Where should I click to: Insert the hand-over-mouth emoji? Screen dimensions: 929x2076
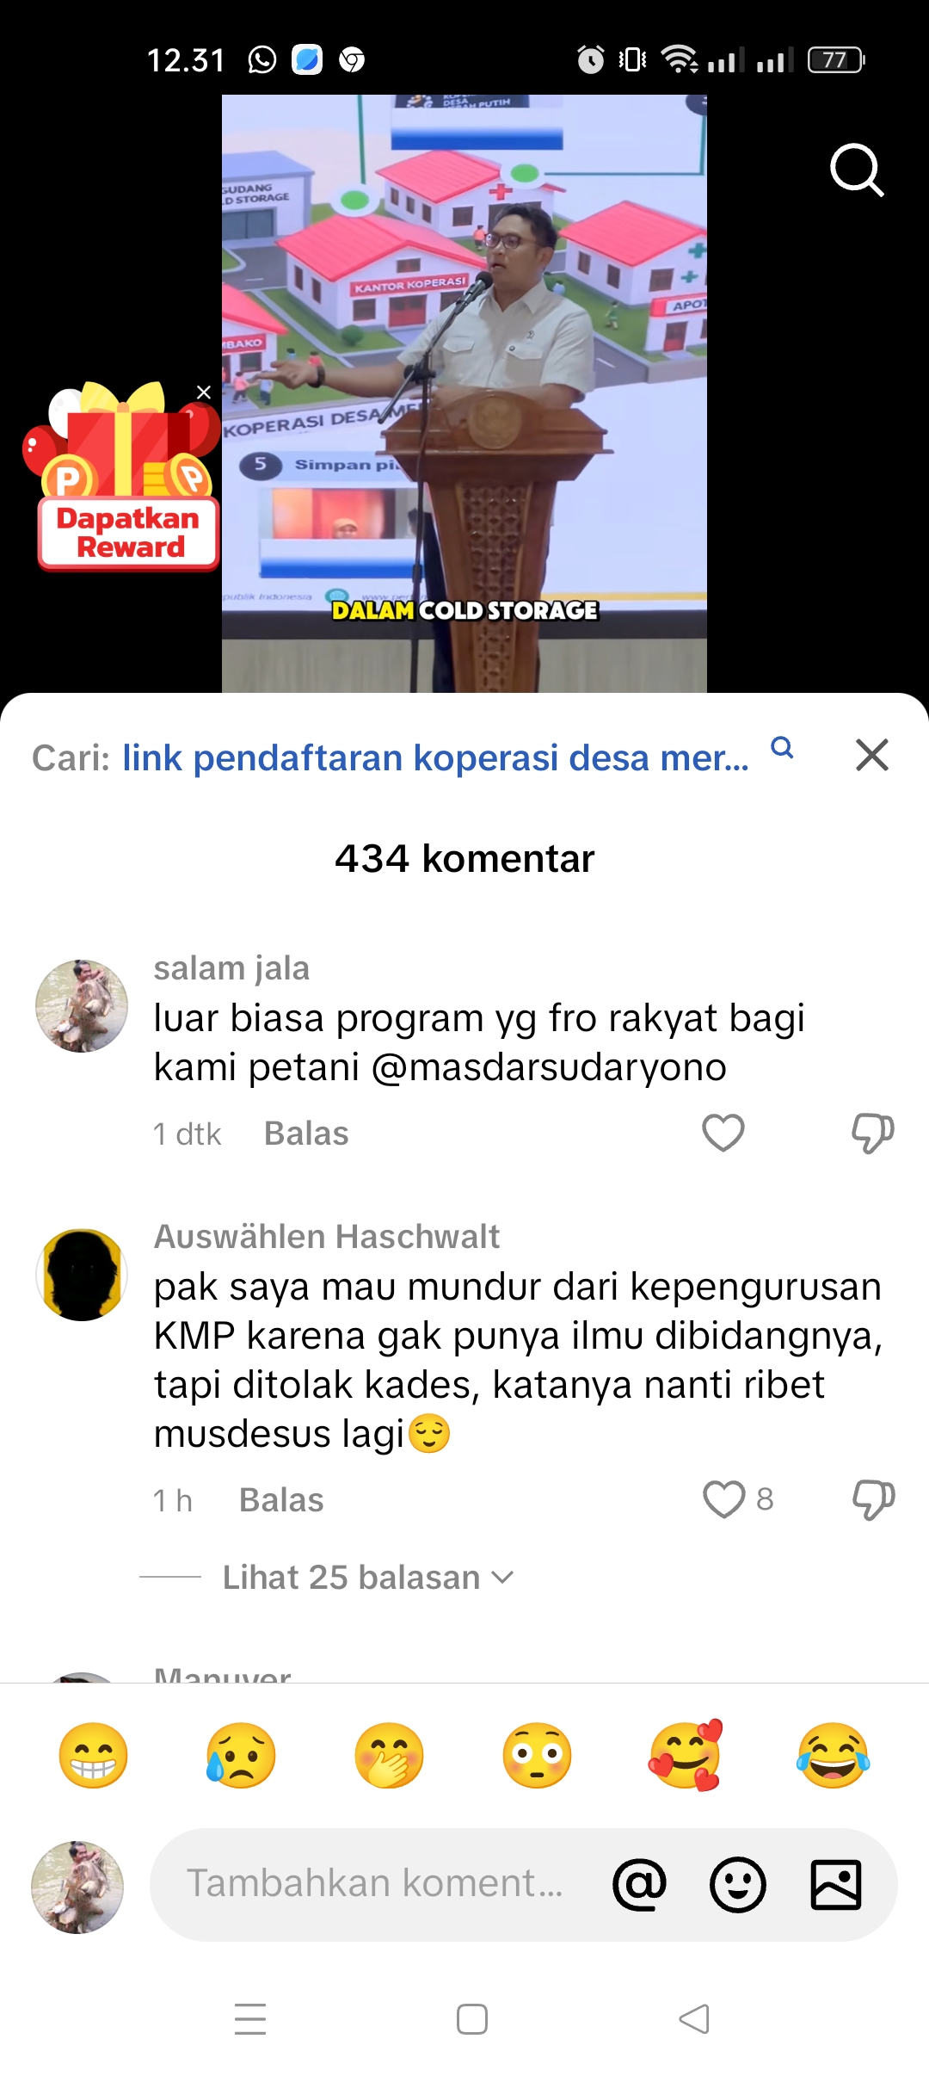click(389, 1755)
